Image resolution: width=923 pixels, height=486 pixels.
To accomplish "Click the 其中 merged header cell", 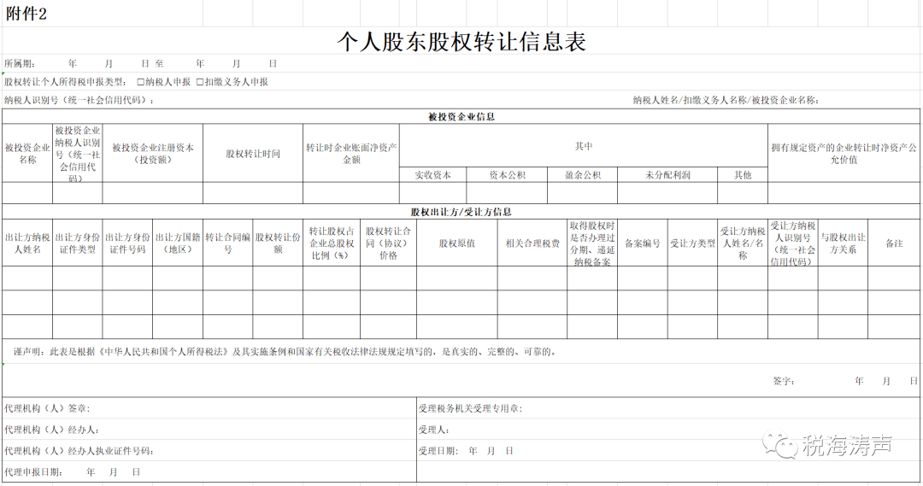I will pyautogui.click(x=584, y=146).
